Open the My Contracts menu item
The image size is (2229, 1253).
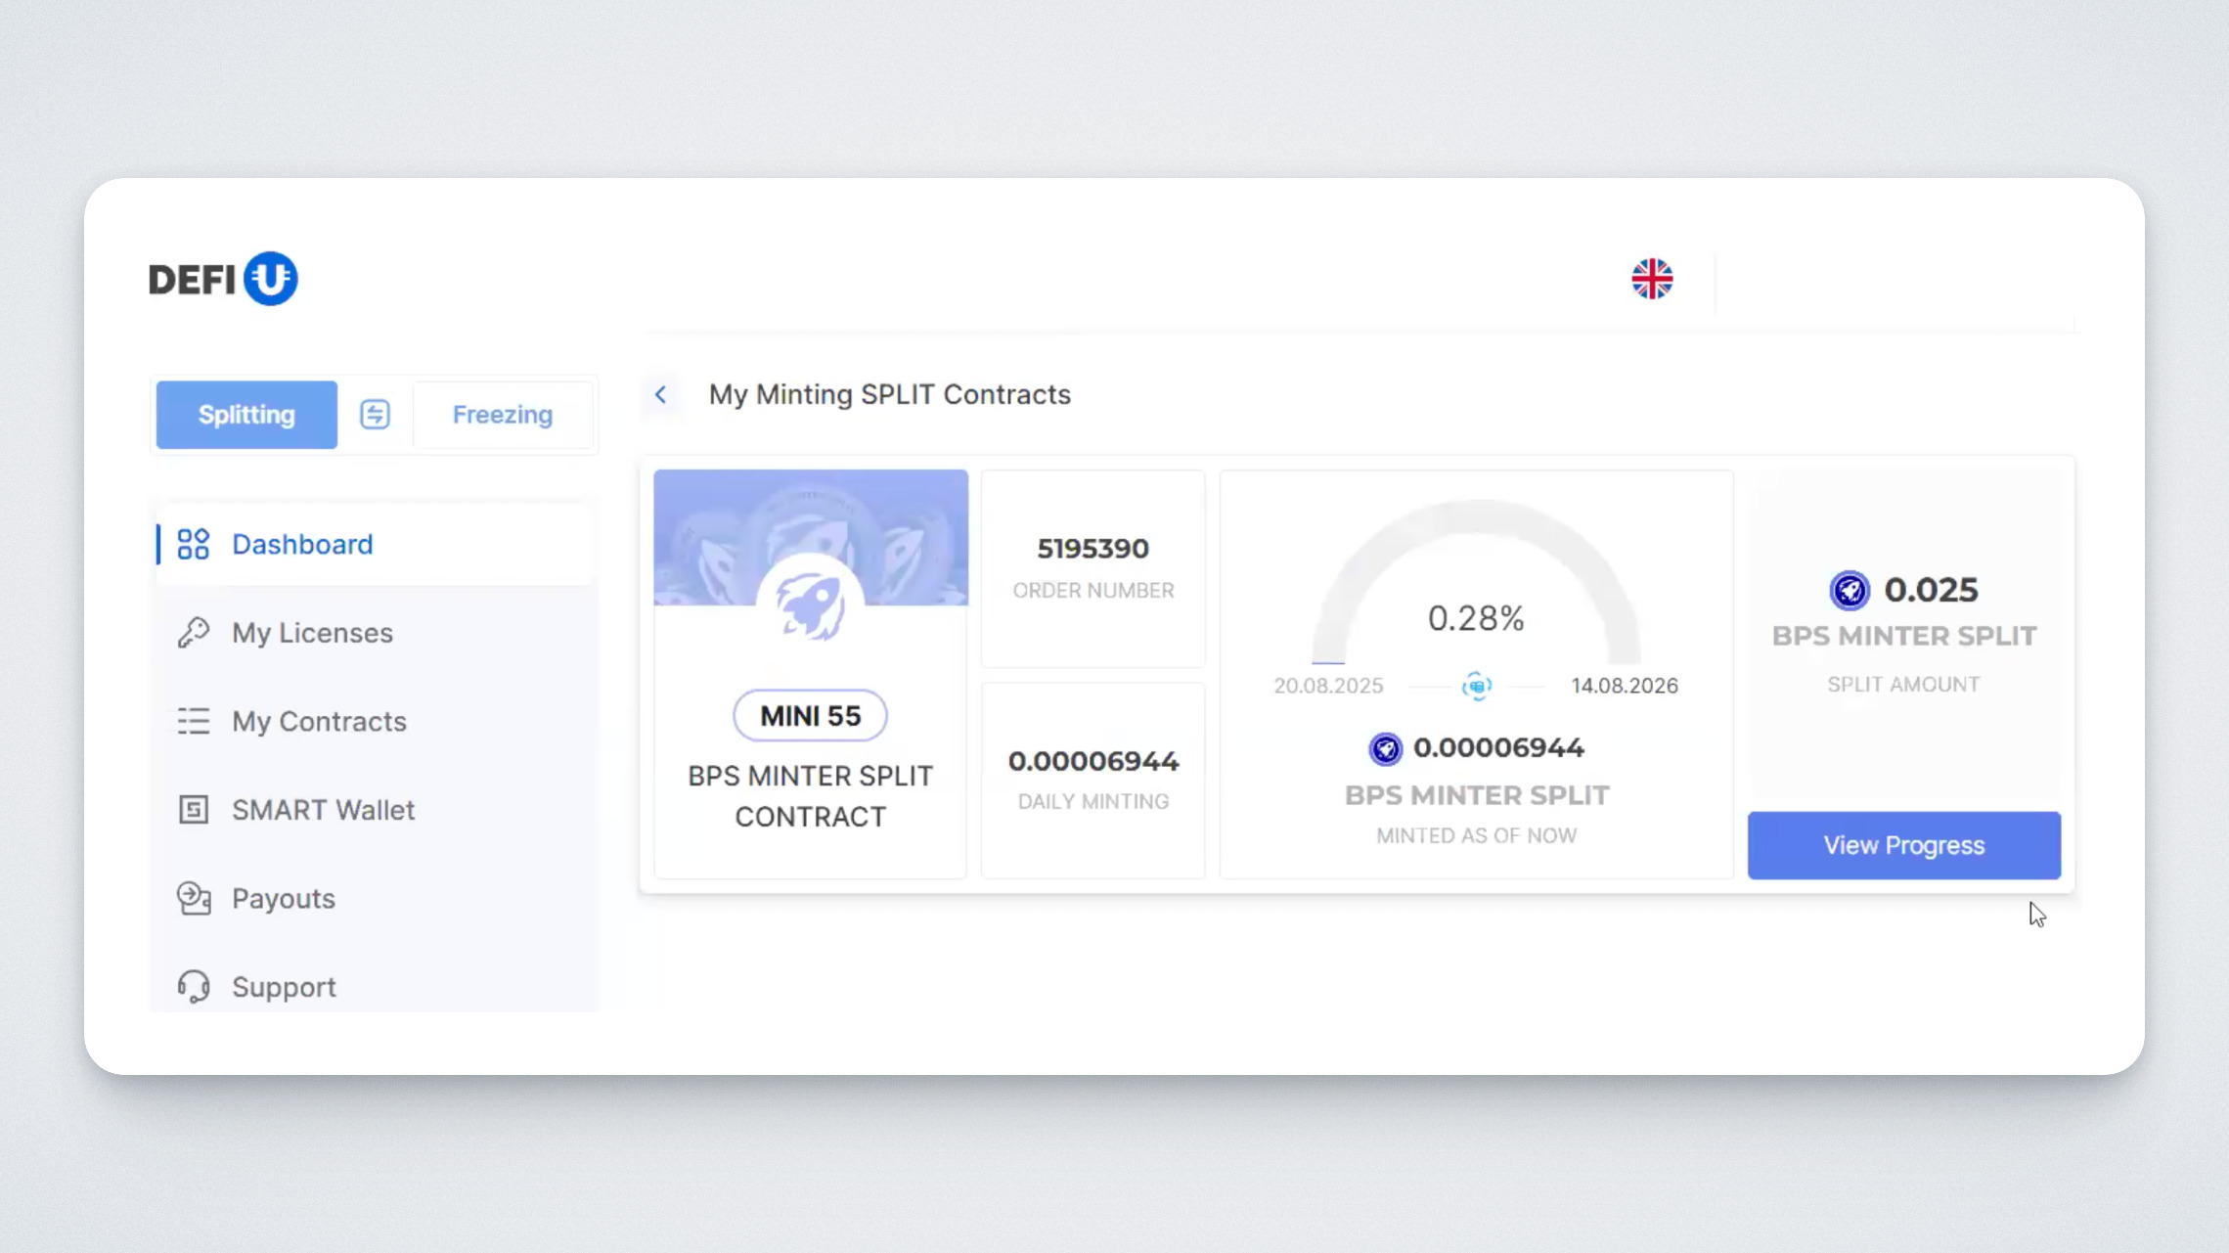319,721
